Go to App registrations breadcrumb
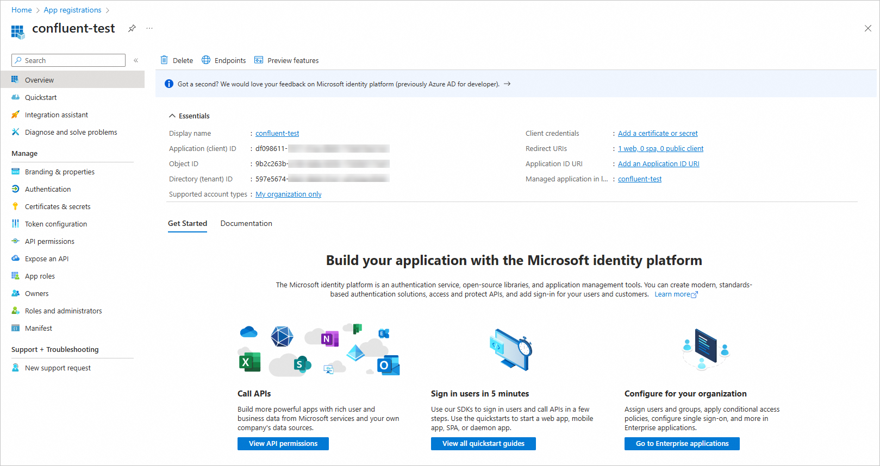This screenshot has width=880, height=466. point(72,10)
